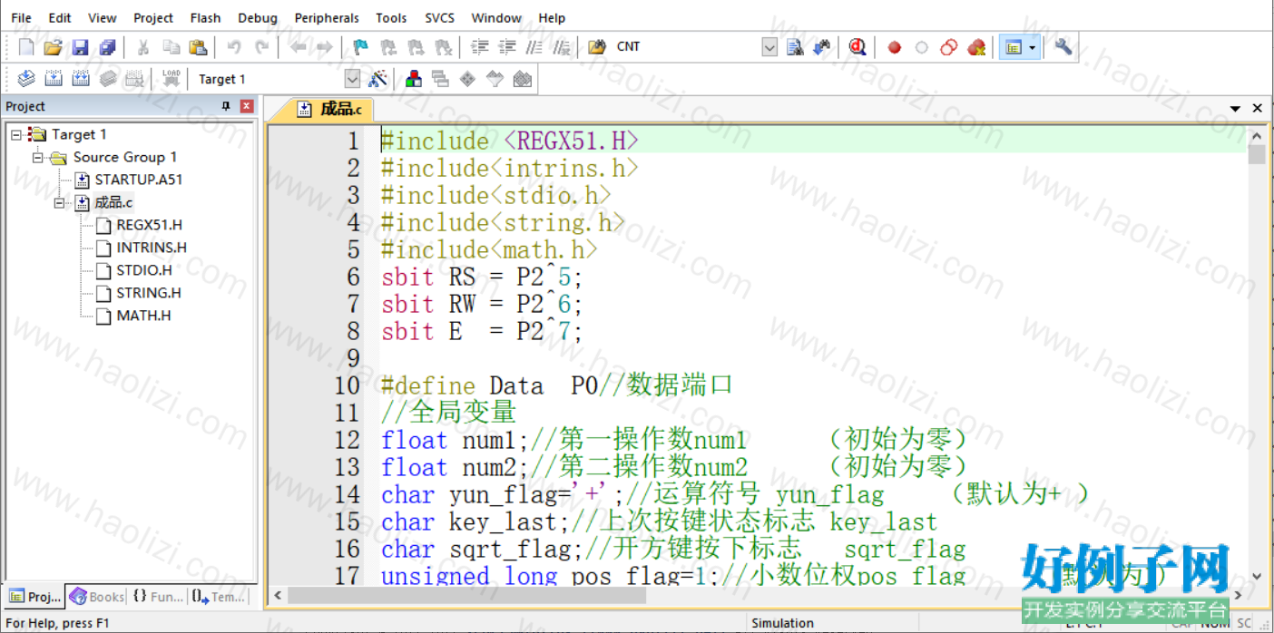Start incremental find with the arrow-binoculars icon
1274x633 pixels.
(822, 47)
